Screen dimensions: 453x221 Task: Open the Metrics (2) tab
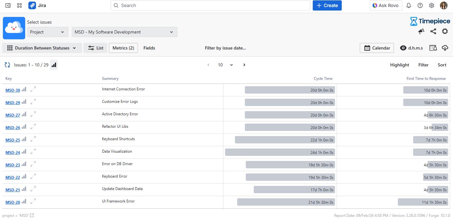pyautogui.click(x=123, y=48)
